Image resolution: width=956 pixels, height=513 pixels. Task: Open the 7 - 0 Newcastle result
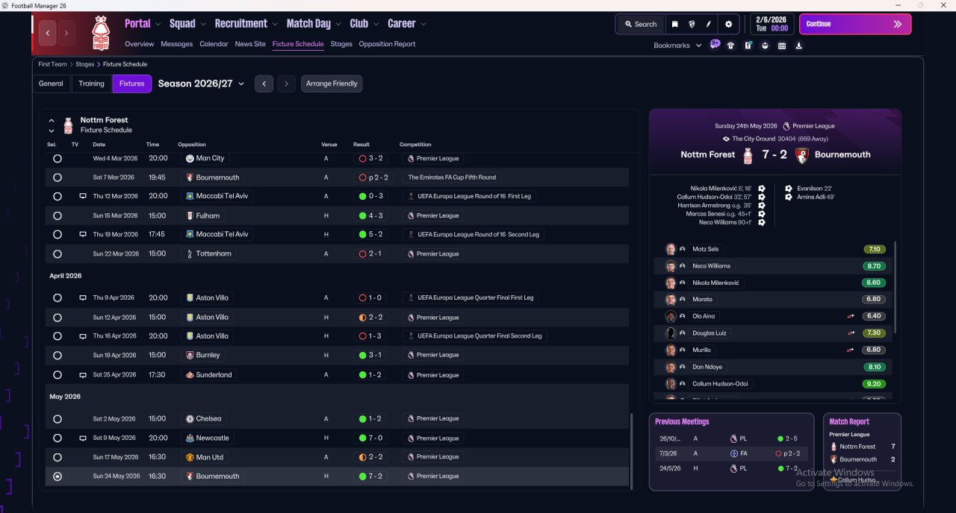(x=370, y=438)
